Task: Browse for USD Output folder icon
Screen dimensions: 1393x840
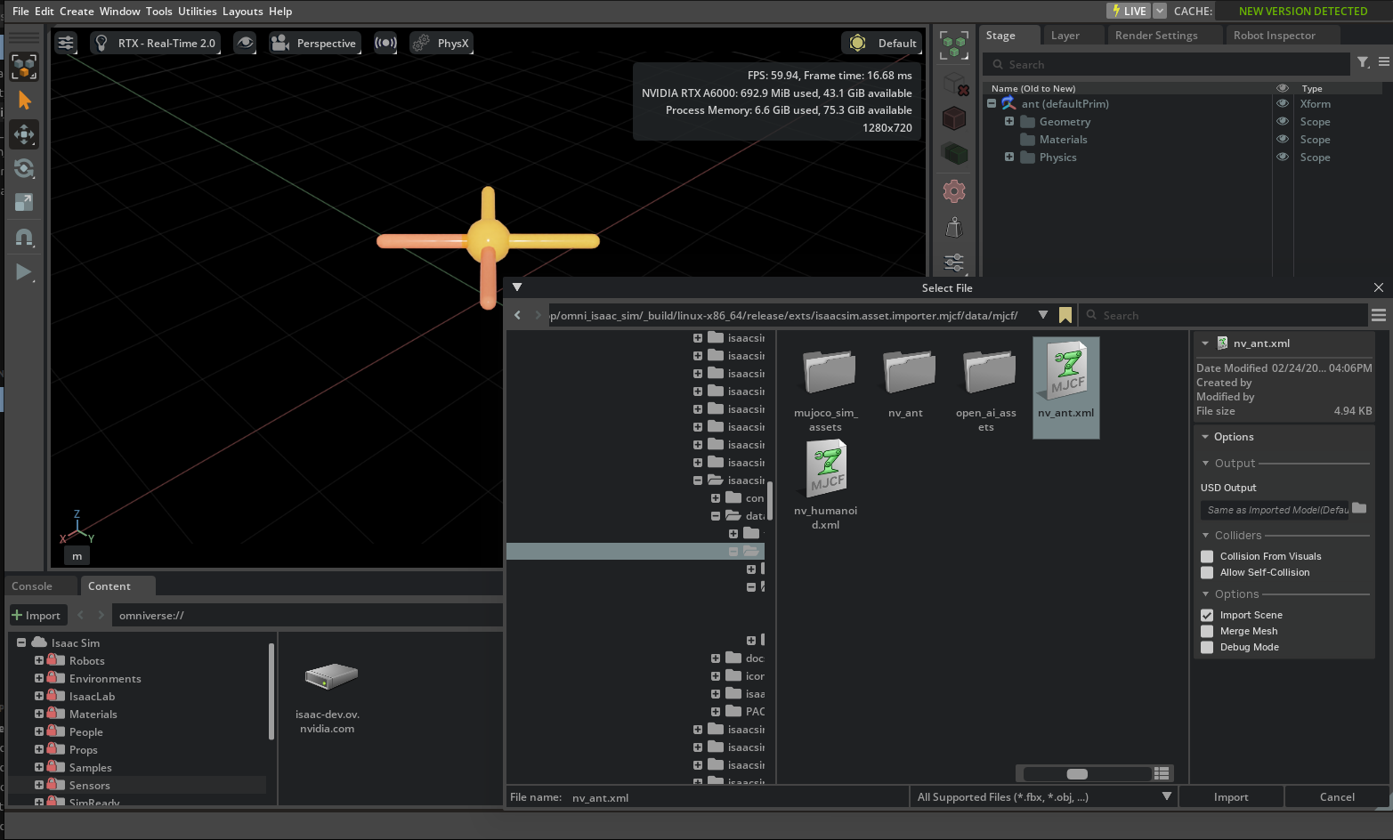Action: tap(1359, 509)
